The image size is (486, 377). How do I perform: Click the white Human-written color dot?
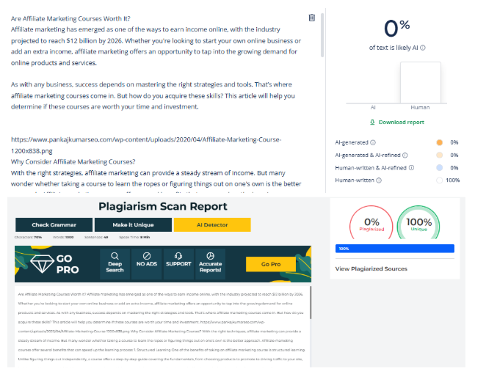(439, 180)
